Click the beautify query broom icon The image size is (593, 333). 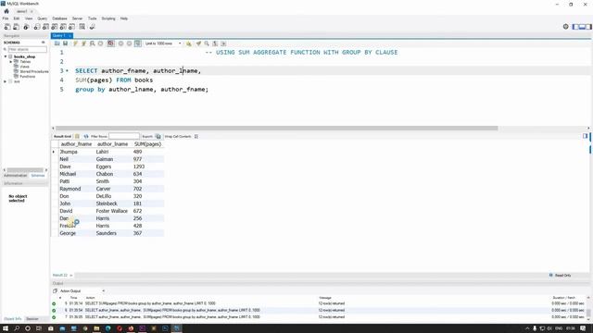coord(198,43)
